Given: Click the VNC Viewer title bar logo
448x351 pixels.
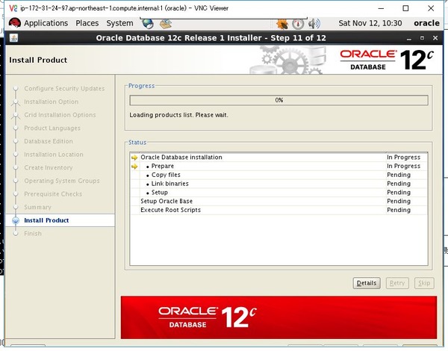Looking at the screenshot, I should click(13, 8).
